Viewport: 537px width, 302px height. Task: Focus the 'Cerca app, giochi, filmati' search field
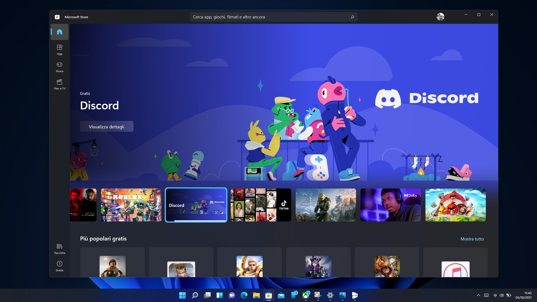click(x=274, y=17)
